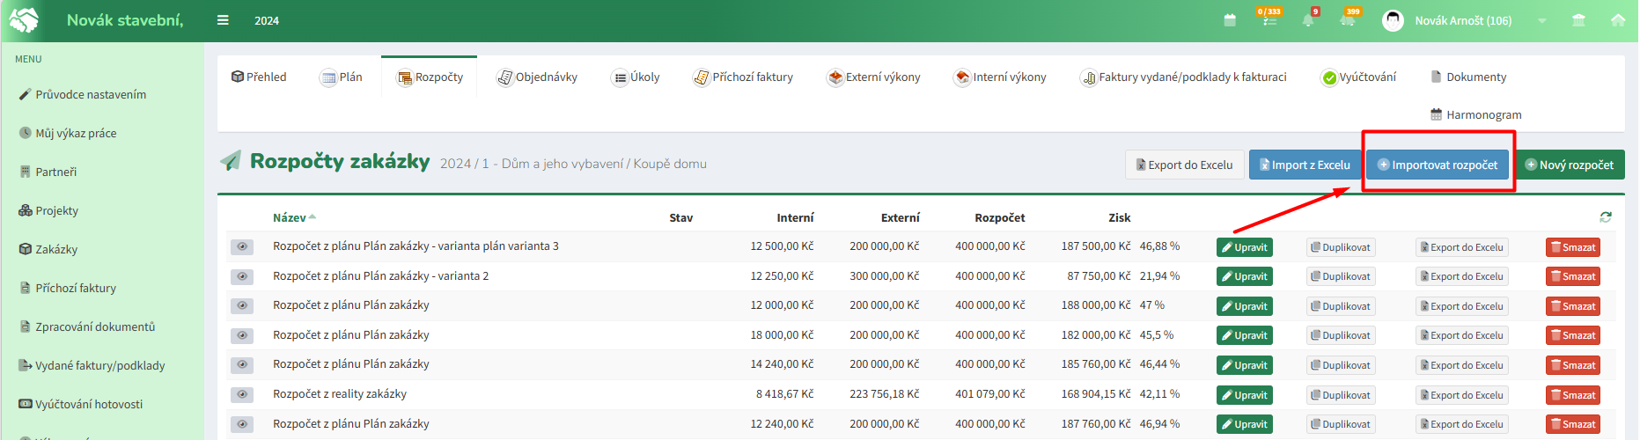This screenshot has width=1640, height=440.
Task: Toggle the hamburger menu icon
Action: point(223,20)
